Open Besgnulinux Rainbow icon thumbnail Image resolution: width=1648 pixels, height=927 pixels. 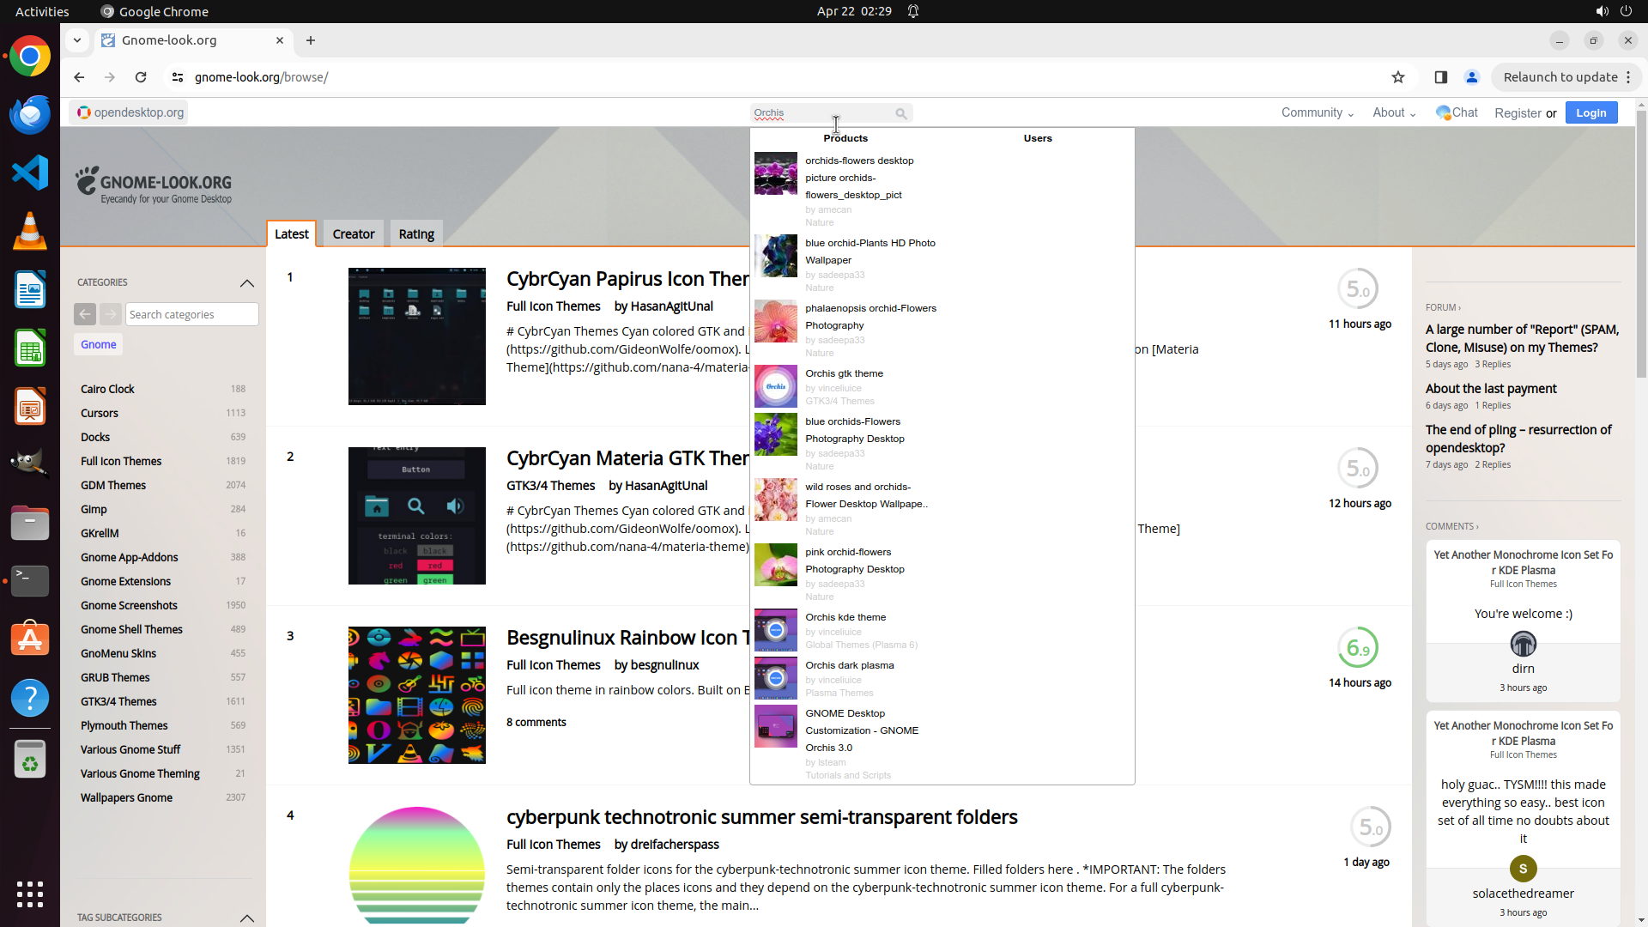[x=416, y=695]
